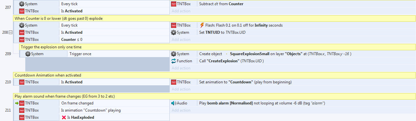Select the Create object SquareExplosionSmall action
The image size is (416, 121).
tap(292, 54)
